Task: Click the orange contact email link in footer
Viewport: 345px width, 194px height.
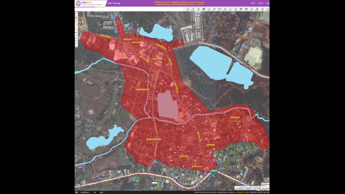Action: (241, 192)
